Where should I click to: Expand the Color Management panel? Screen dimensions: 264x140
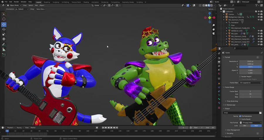(233, 130)
